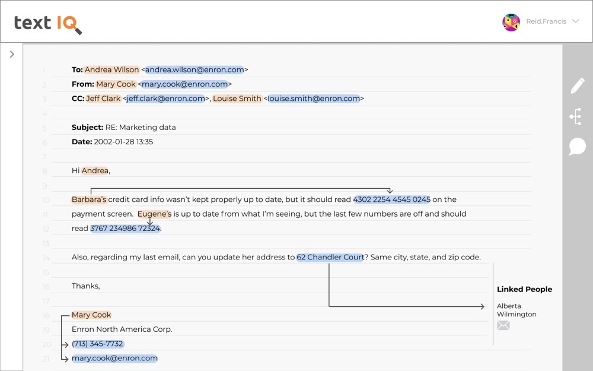Select the highlighted address 62 Chandler Court
Image resolution: width=593 pixels, height=371 pixels.
330,257
